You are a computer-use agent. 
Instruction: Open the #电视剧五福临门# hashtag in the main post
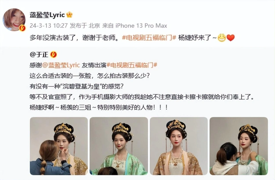(x=149, y=38)
